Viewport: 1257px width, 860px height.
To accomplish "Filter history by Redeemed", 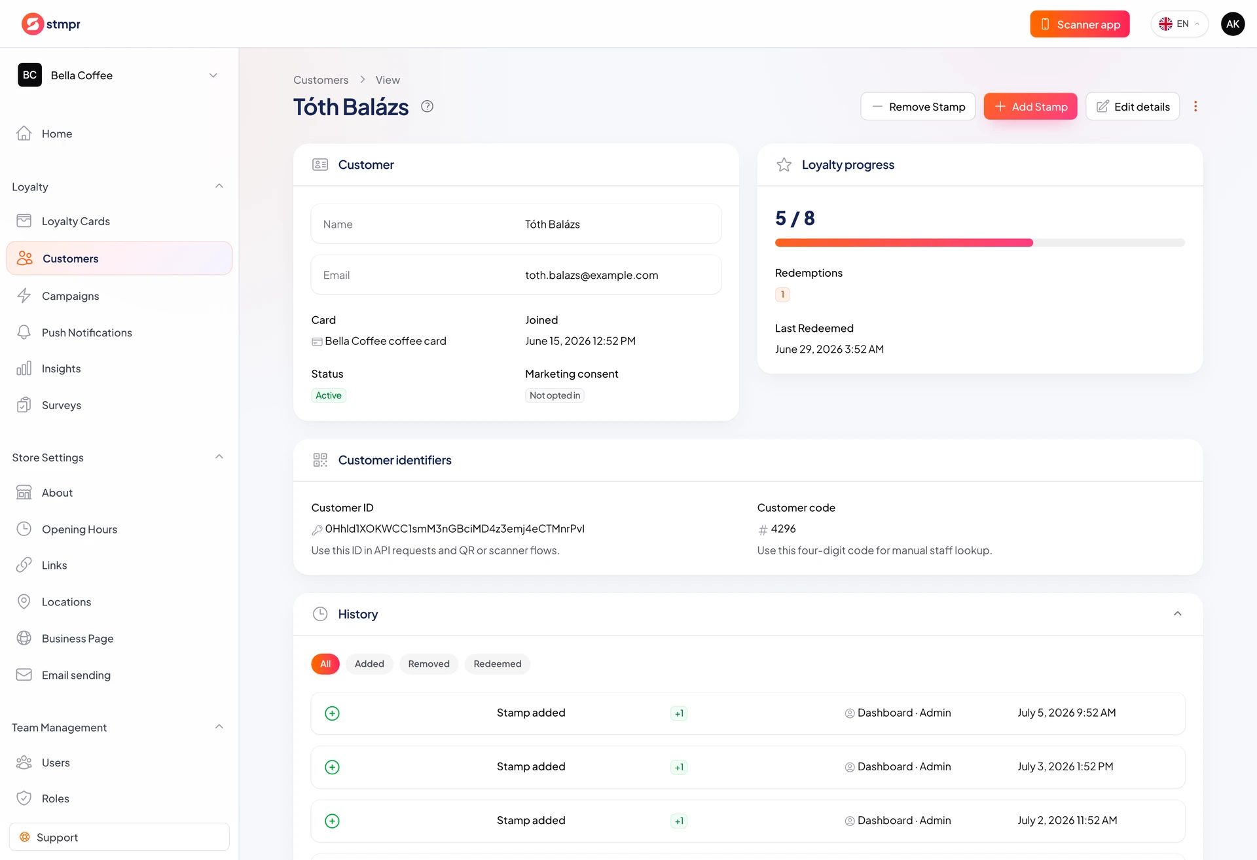I will [498, 664].
